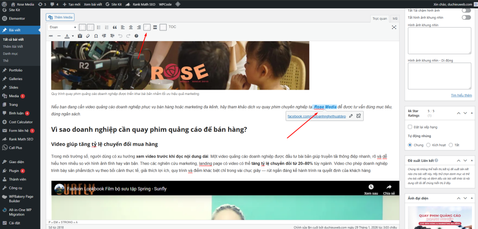Viewport: 478px width, 229px height.
Task: Move the kk Star Ratings panel down
Action: tap(465, 113)
